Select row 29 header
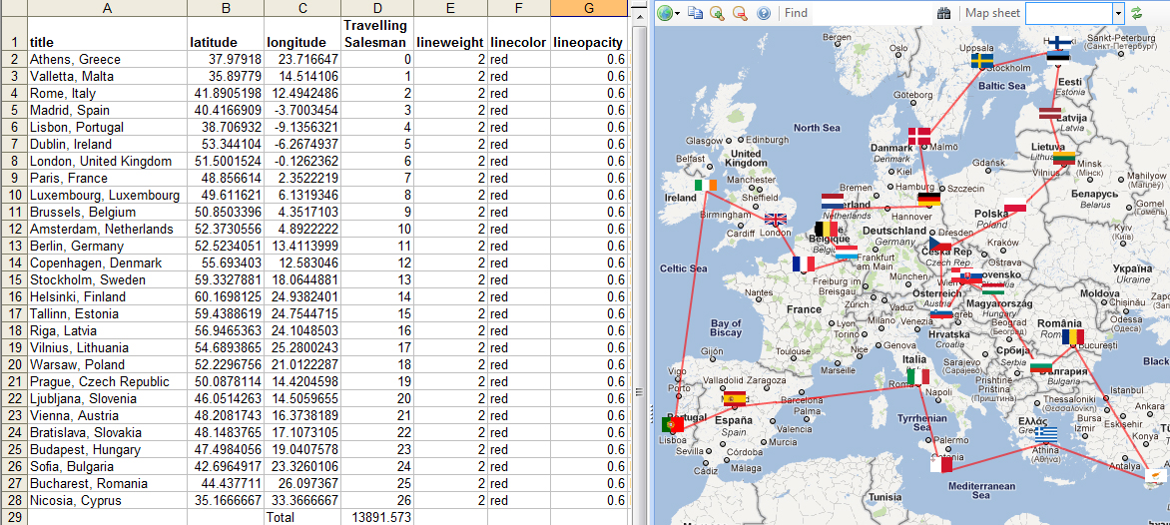1170x525 pixels. [x=13, y=517]
